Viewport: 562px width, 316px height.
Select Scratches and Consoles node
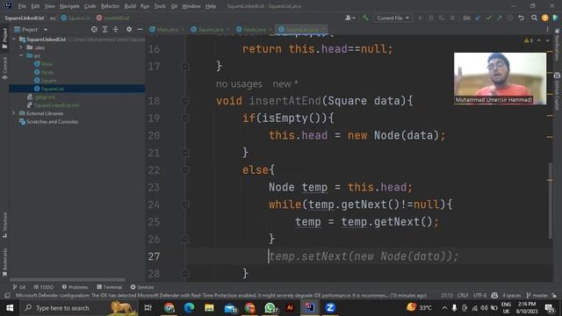pos(48,122)
